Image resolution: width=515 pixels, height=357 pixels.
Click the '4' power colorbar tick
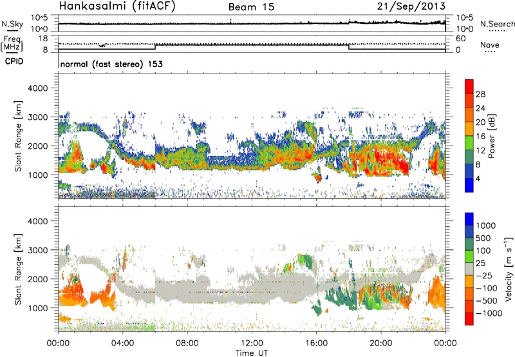coord(478,179)
